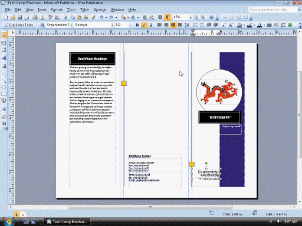Toggle Numbering list
The width and height of the screenshot is (302, 226).
pos(195,25)
